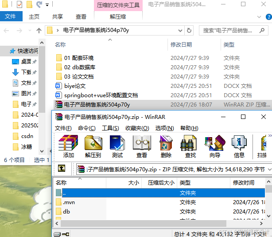
Task: Open the File (文件) tab in Explorer
Action: 11,16
